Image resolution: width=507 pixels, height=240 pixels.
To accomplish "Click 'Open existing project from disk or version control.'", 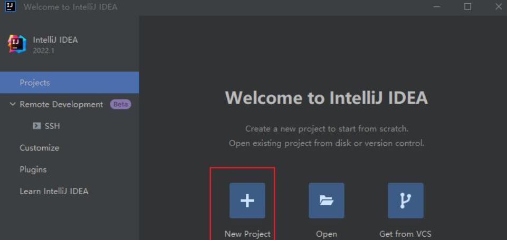I will (327, 143).
